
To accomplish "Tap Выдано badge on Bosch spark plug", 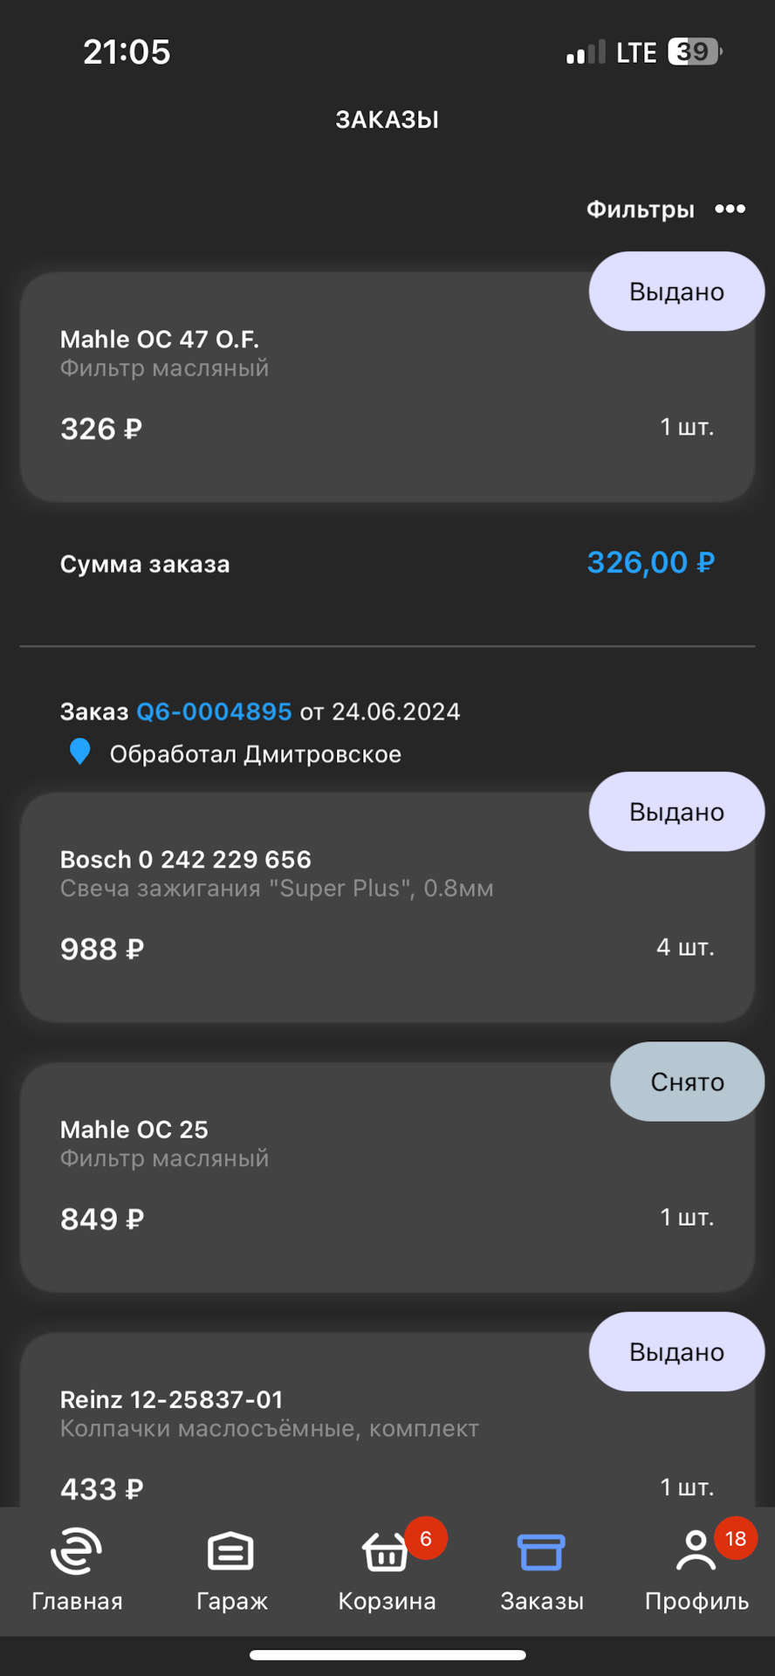I will (676, 812).
